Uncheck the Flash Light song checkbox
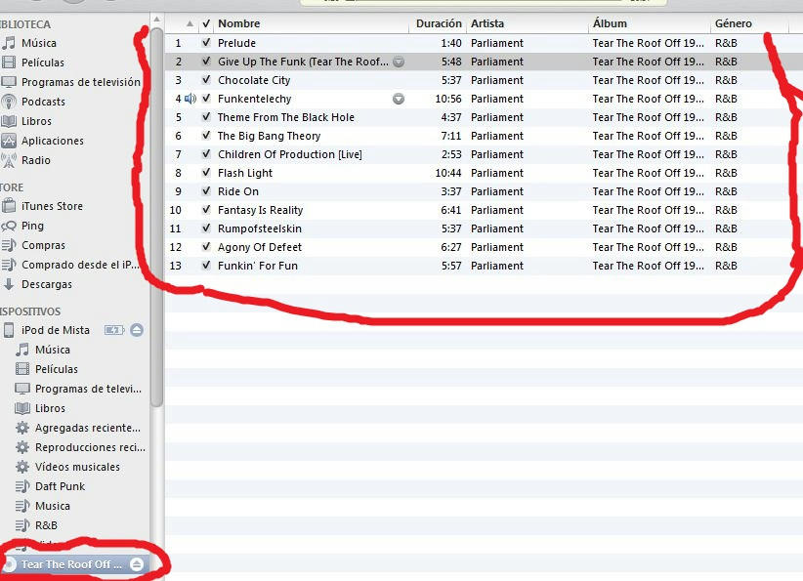Viewport: 803px width, 581px height. 206,173
